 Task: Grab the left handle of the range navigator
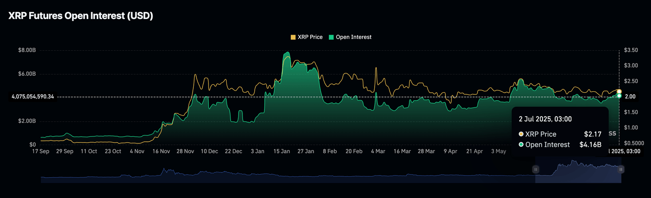pos(535,169)
